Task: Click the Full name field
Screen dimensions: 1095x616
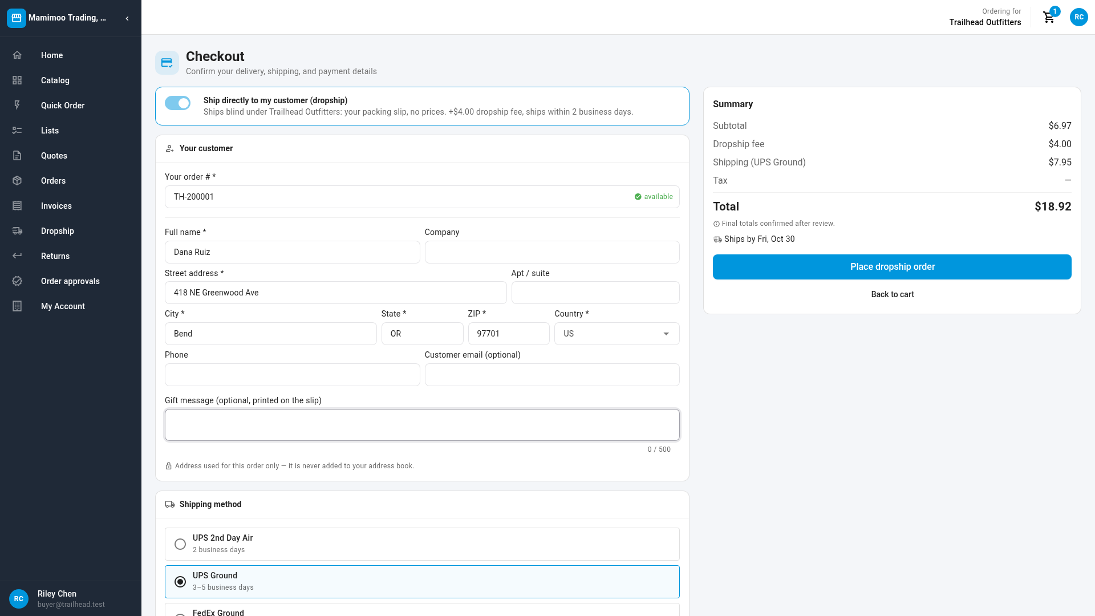Action: tap(292, 252)
